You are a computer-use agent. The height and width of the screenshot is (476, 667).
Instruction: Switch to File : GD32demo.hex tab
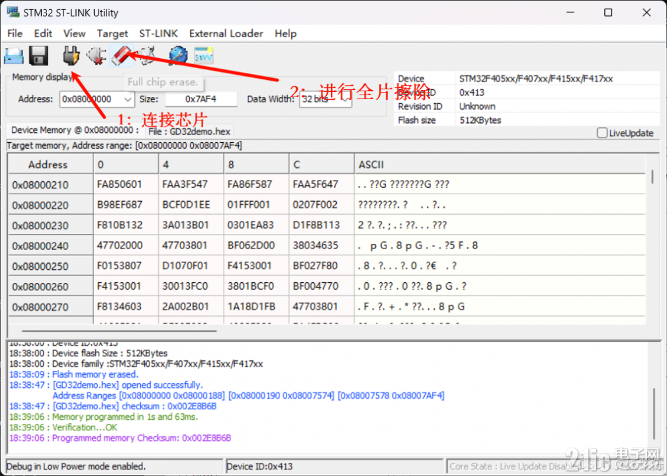[x=189, y=132]
